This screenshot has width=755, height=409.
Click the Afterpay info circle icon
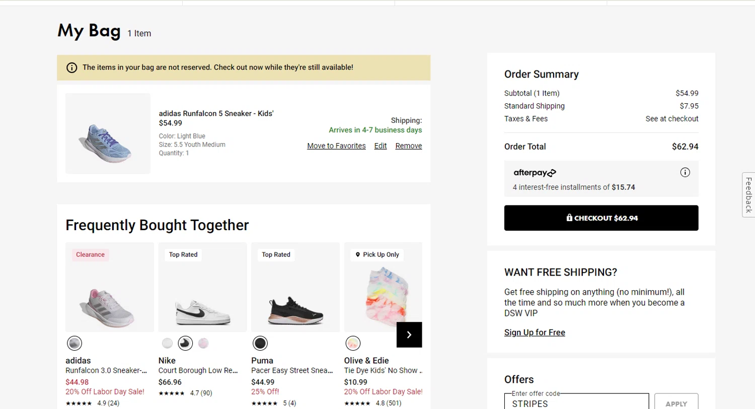(685, 173)
